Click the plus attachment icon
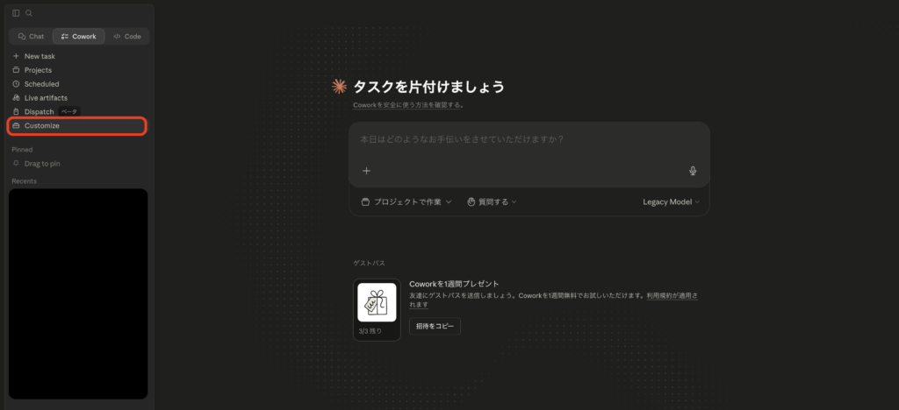 [x=367, y=171]
